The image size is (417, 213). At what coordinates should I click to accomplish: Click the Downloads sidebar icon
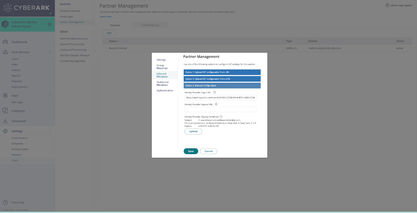[x=5, y=121]
